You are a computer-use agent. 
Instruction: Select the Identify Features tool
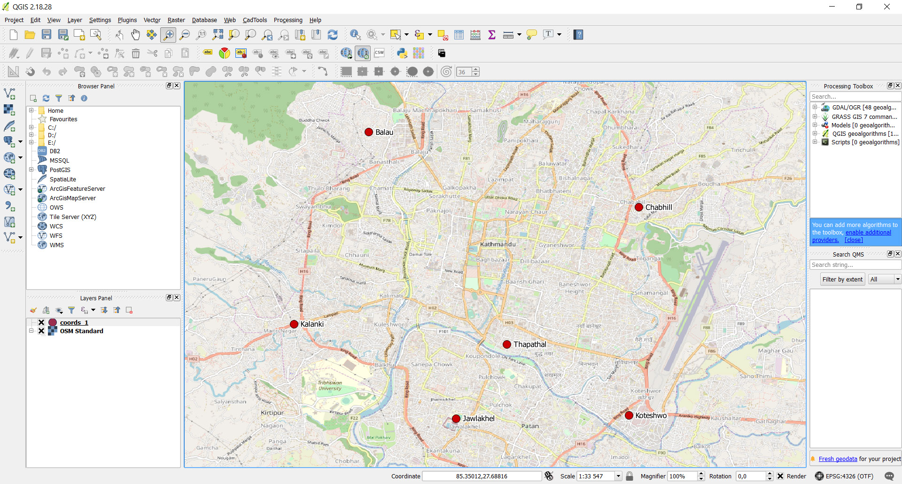coord(356,35)
